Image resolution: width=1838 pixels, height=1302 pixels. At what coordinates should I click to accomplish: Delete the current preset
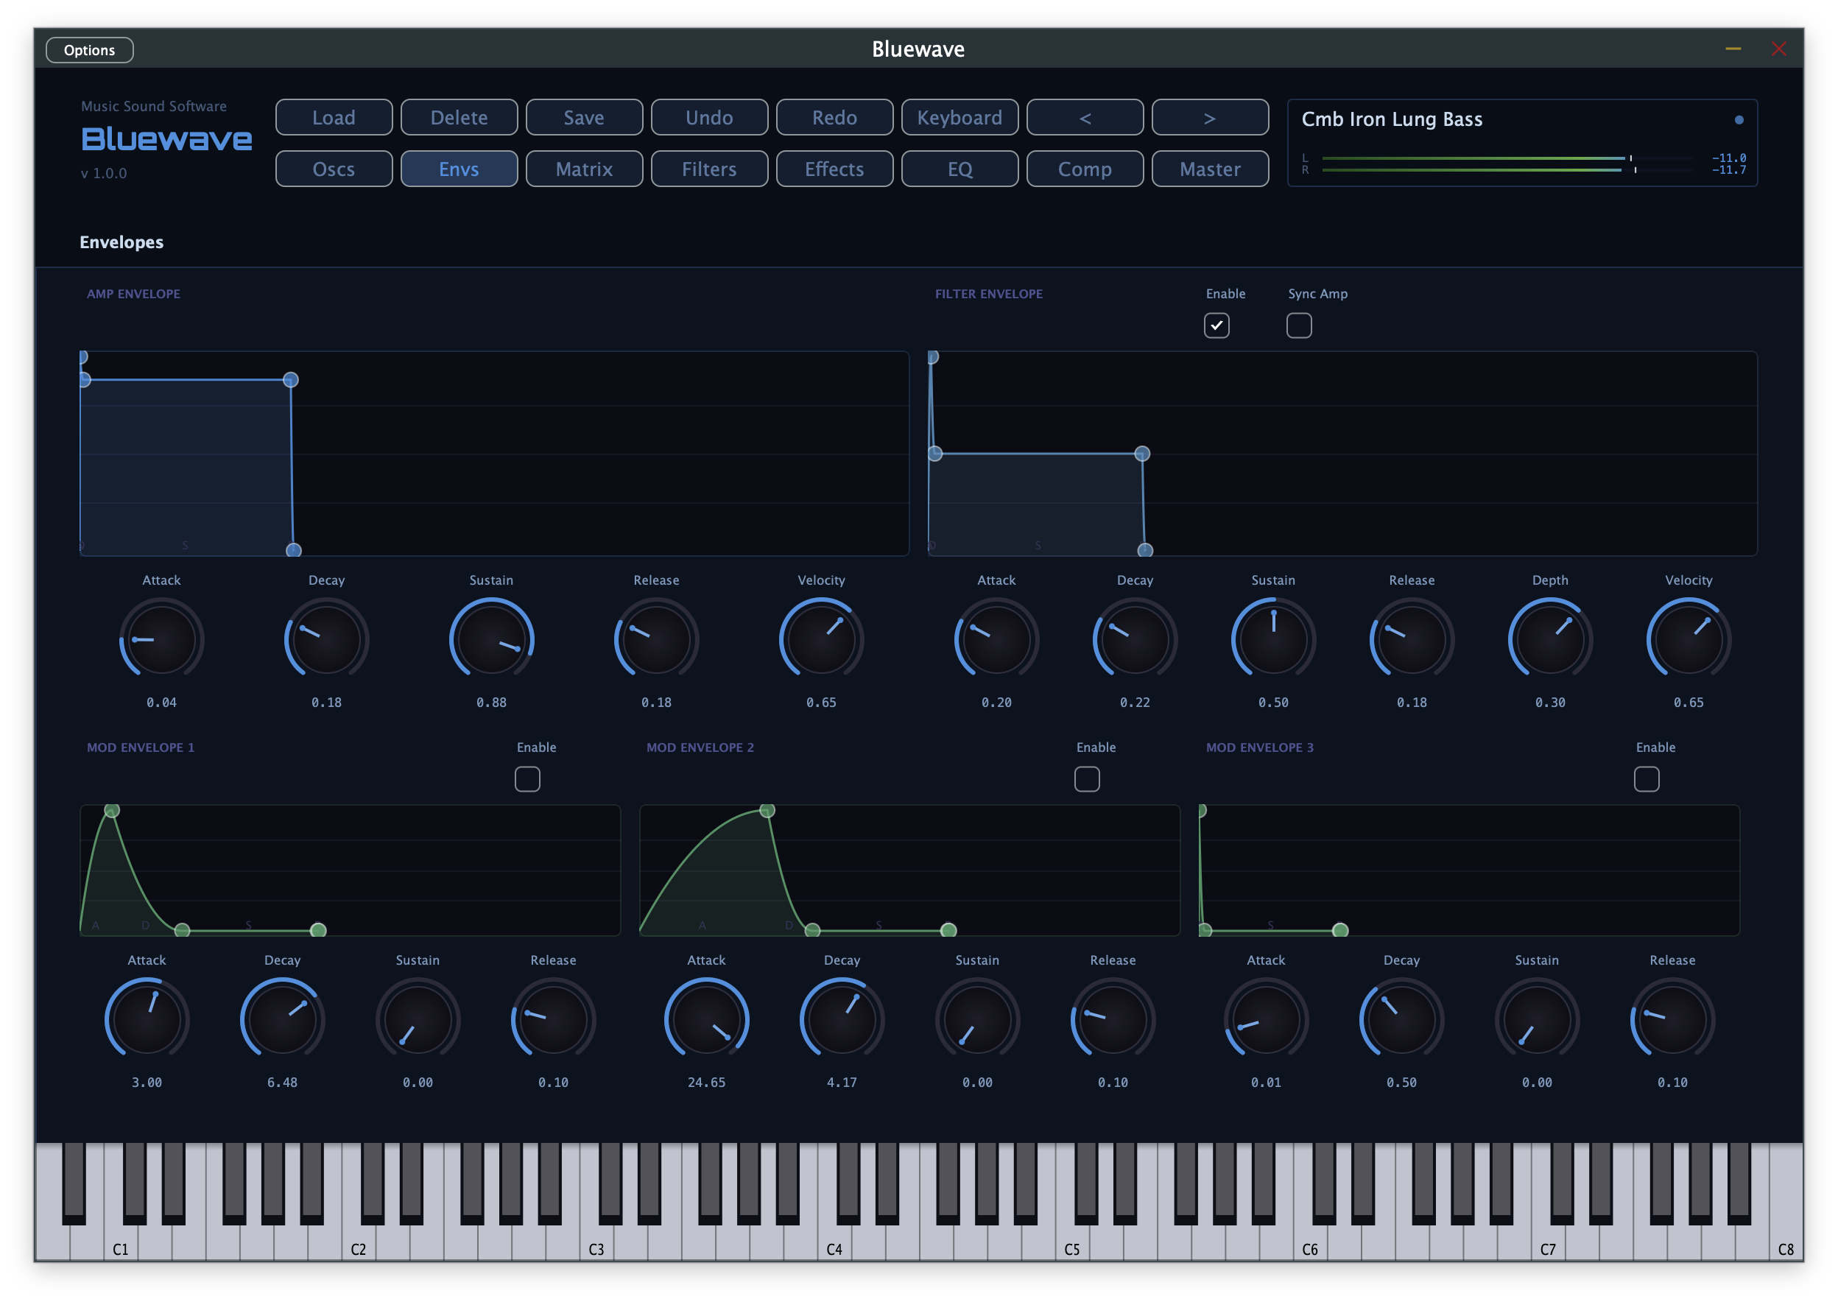point(459,118)
